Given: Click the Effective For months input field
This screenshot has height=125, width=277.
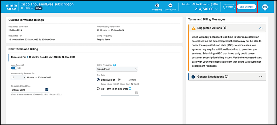Looking at the screenshot, I should point(122,80).
